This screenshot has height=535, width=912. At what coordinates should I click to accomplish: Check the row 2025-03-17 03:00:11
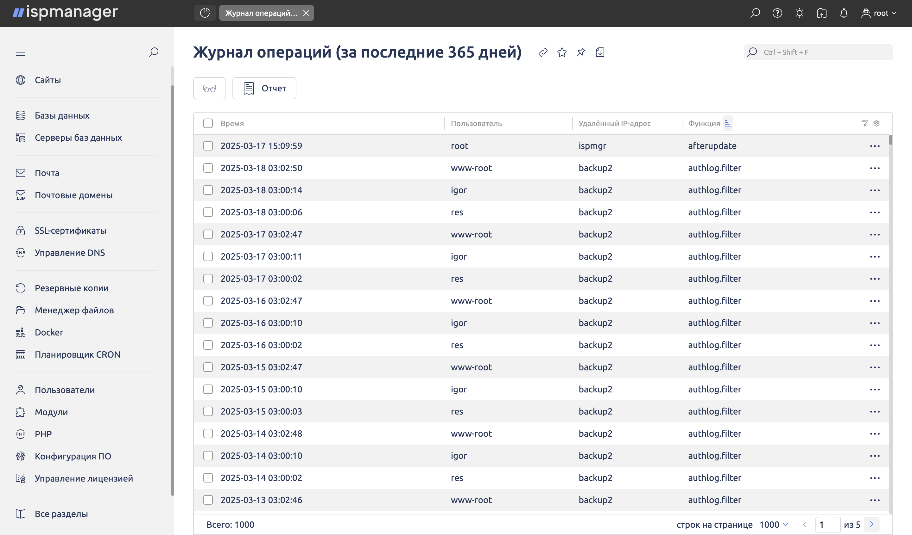208,256
